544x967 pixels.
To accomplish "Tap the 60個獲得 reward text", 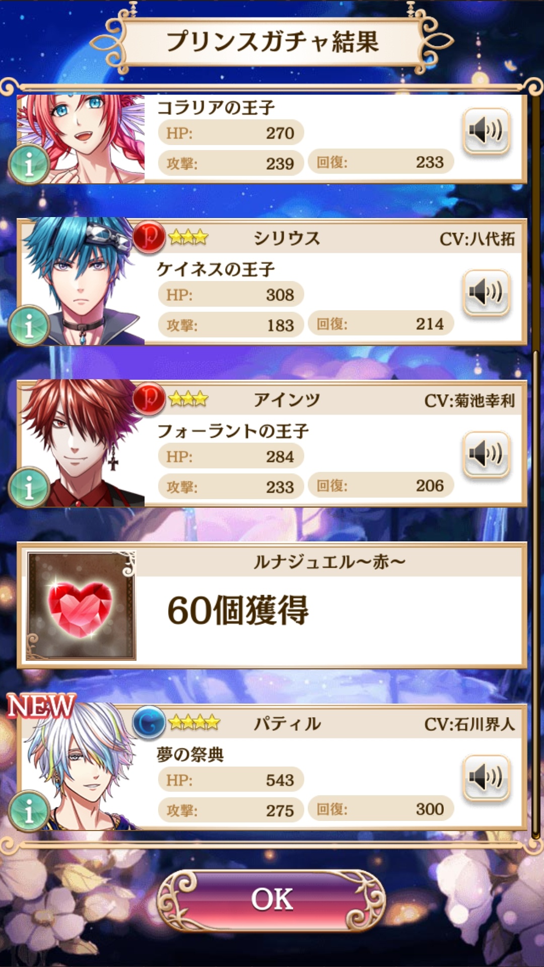I will (238, 610).
